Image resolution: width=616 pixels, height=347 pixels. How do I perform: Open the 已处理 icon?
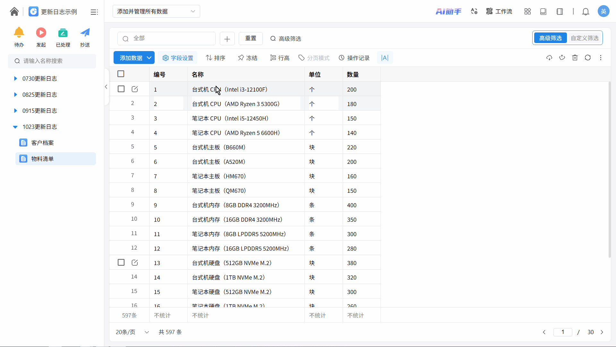[63, 33]
